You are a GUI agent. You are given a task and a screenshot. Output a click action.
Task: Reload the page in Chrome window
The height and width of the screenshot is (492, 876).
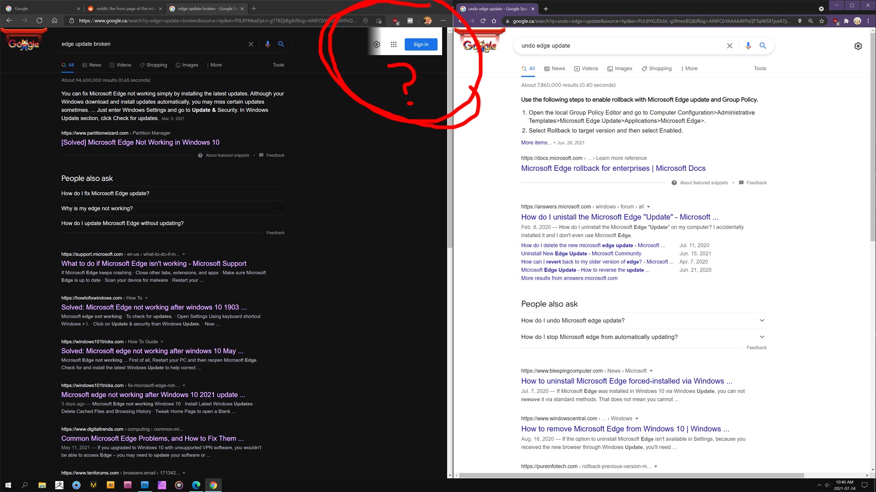pos(483,21)
